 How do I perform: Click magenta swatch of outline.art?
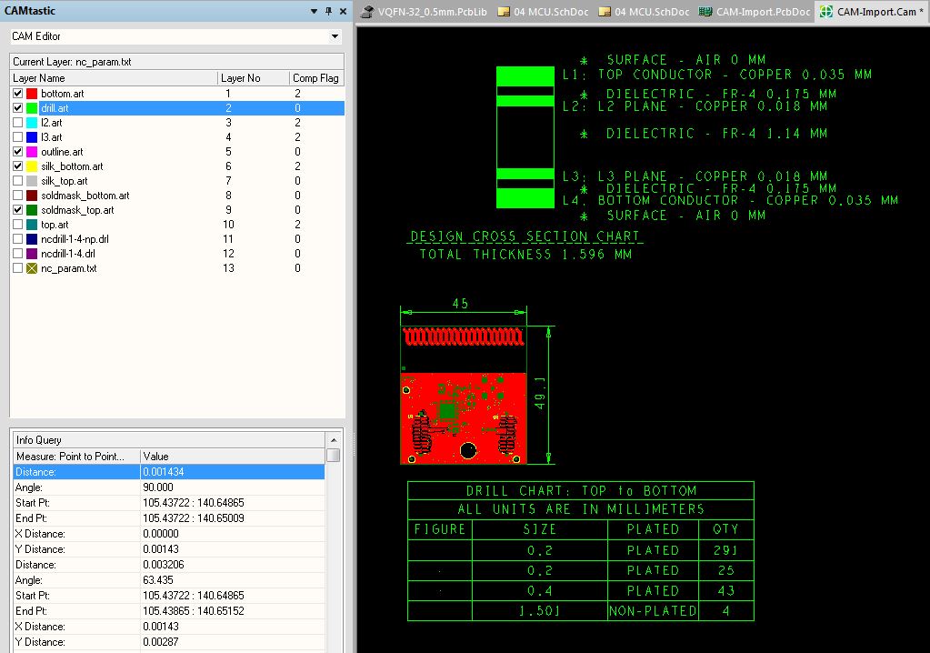[x=32, y=151]
